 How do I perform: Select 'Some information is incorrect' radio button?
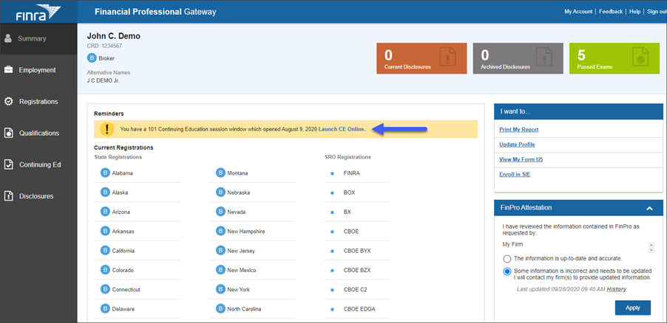click(x=507, y=271)
